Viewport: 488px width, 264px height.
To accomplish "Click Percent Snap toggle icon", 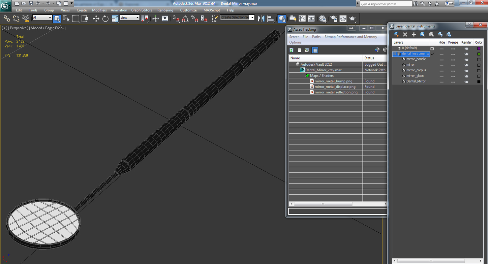I will point(195,19).
